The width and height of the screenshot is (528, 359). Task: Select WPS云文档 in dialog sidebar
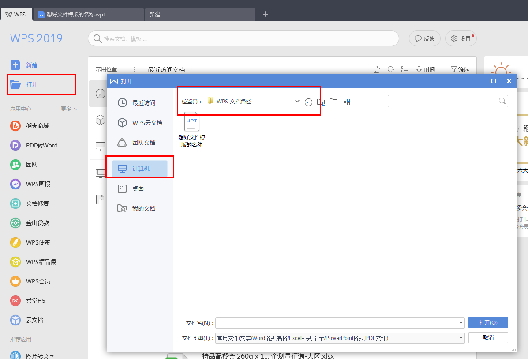click(x=140, y=123)
